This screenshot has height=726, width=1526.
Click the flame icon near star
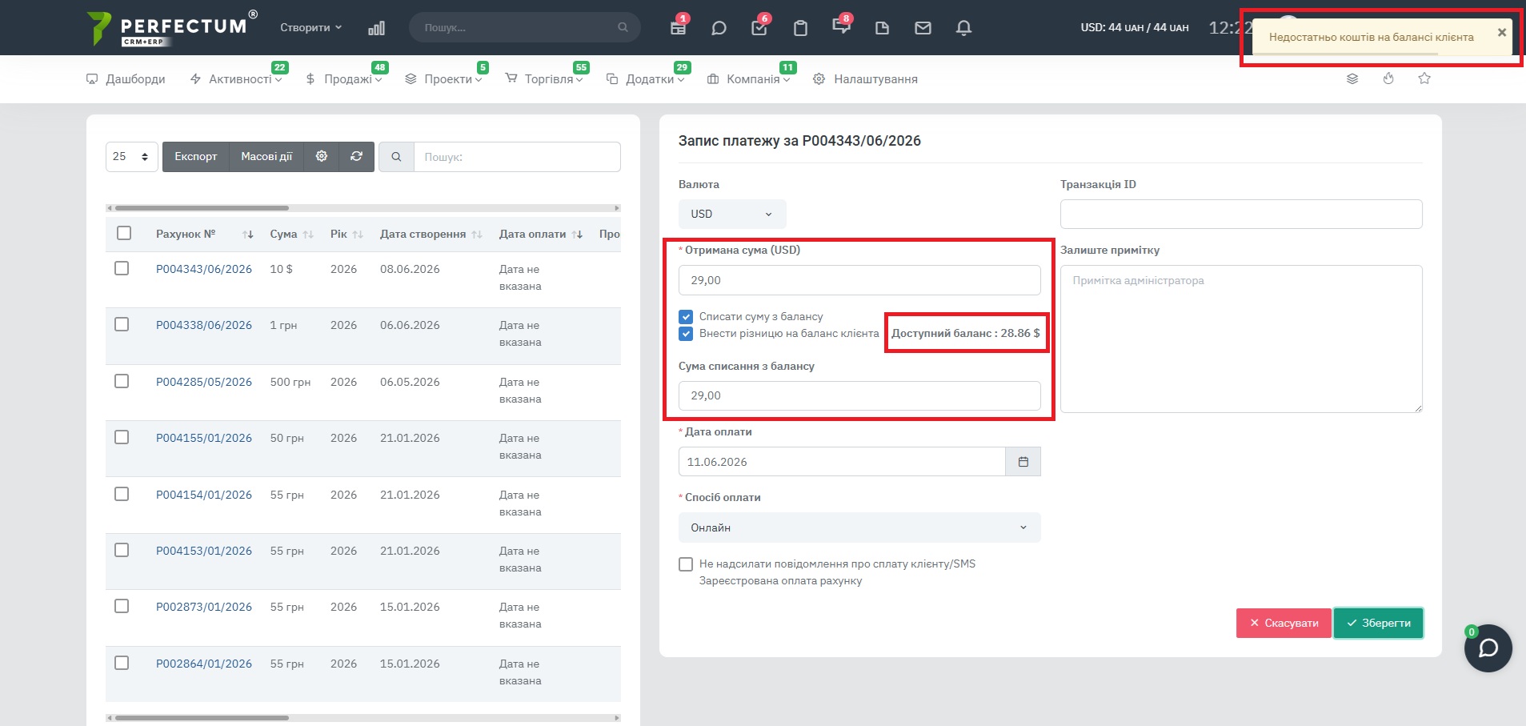(1388, 78)
